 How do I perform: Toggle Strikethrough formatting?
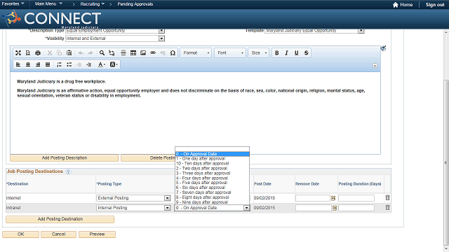[x=306, y=53]
